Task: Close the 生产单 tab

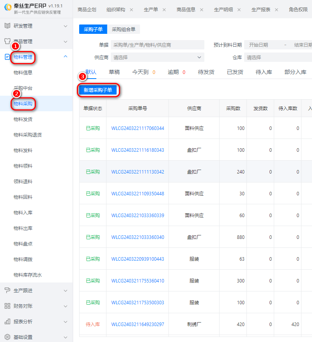Action: coord(164,10)
